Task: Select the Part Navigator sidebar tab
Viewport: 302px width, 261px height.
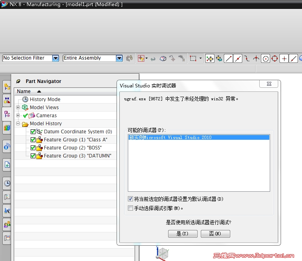Action: (7, 114)
